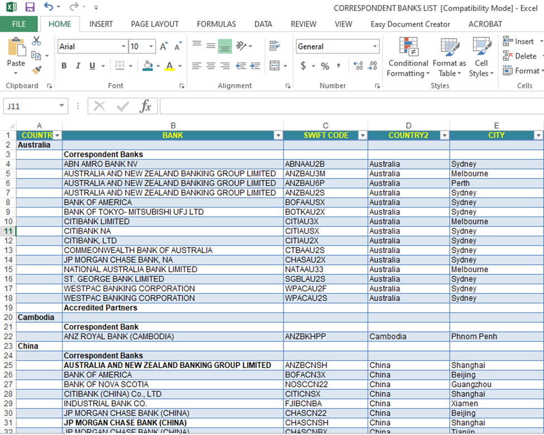Viewport: 544px width, 435px height.
Task: Apply the teal fill color bucket
Action: click(x=148, y=66)
